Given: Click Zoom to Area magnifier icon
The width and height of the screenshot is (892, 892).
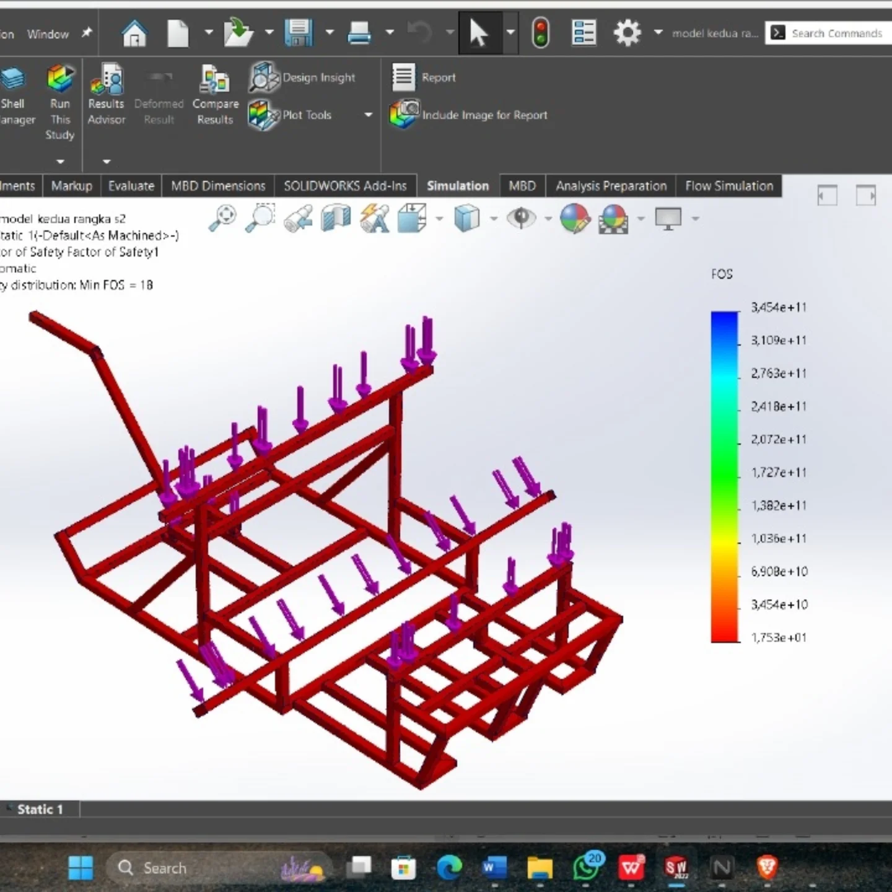Looking at the screenshot, I should click(260, 218).
